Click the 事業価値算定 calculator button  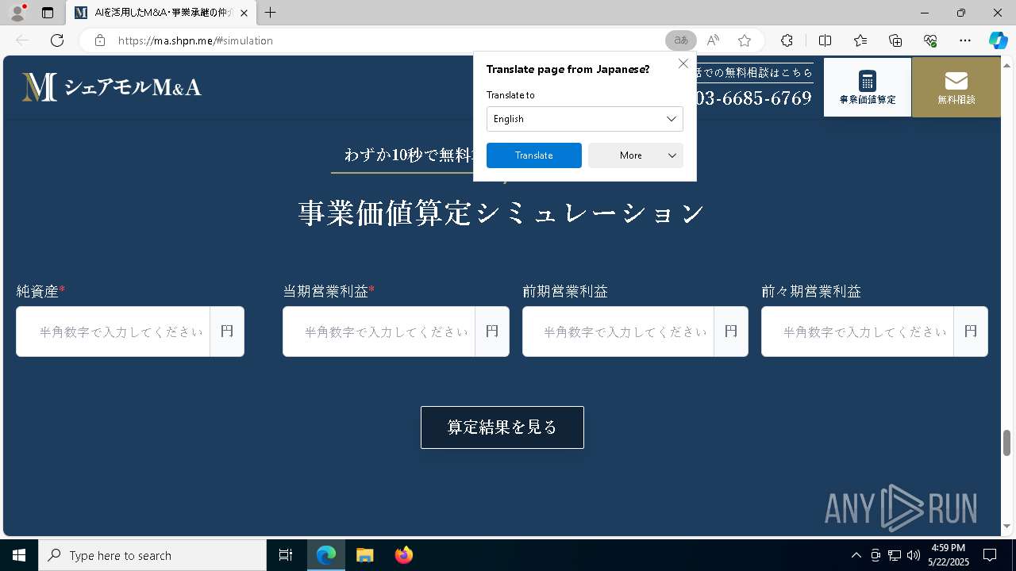[868, 87]
